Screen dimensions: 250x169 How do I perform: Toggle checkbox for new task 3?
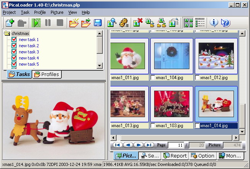[x=14, y=52]
